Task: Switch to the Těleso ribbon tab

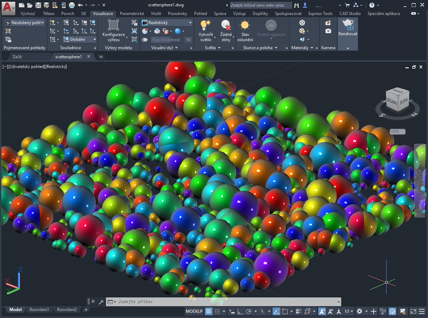Action: 49,14
